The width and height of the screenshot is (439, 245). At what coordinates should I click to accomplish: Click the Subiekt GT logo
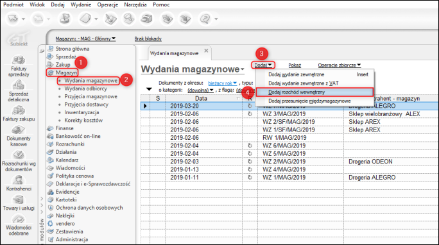pos(19,39)
